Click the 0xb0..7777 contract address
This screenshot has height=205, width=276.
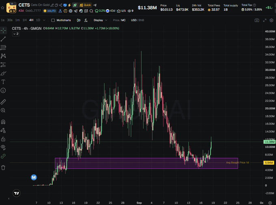click(x=33, y=11)
